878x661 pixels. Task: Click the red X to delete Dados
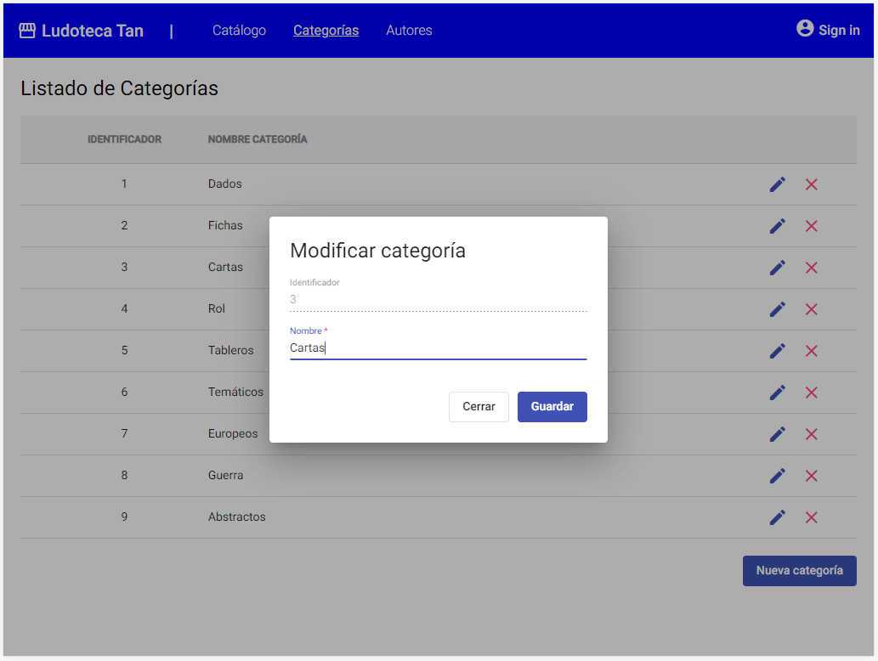coord(811,184)
